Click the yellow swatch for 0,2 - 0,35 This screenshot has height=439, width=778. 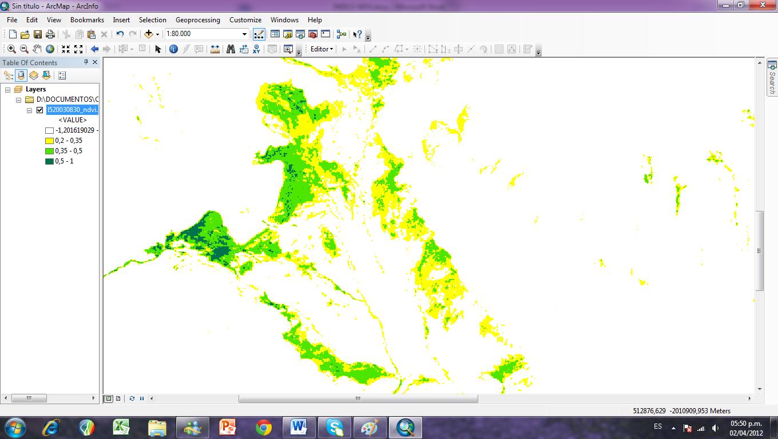click(x=49, y=140)
